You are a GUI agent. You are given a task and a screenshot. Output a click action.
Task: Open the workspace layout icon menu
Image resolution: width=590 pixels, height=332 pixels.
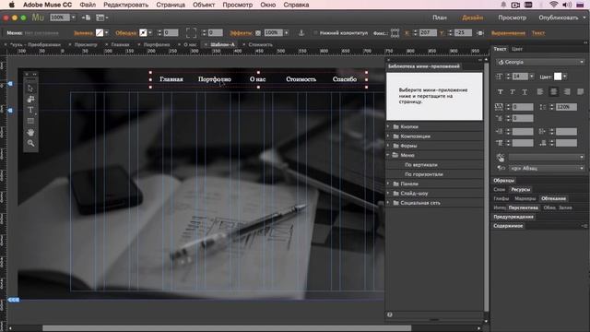(101, 18)
